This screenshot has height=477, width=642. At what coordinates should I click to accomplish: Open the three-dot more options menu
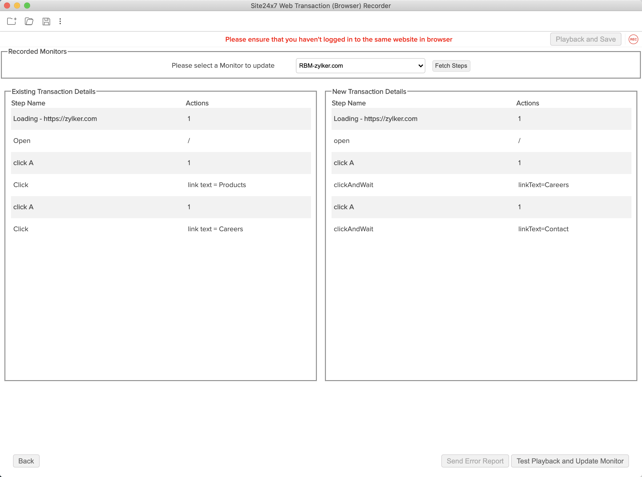point(60,21)
